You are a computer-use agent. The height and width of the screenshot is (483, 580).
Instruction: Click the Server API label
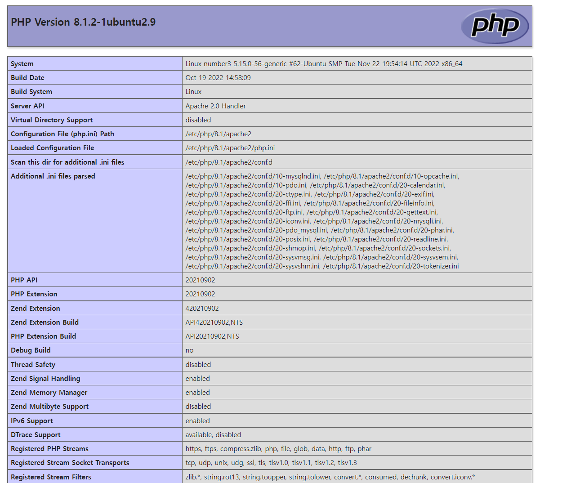click(27, 106)
